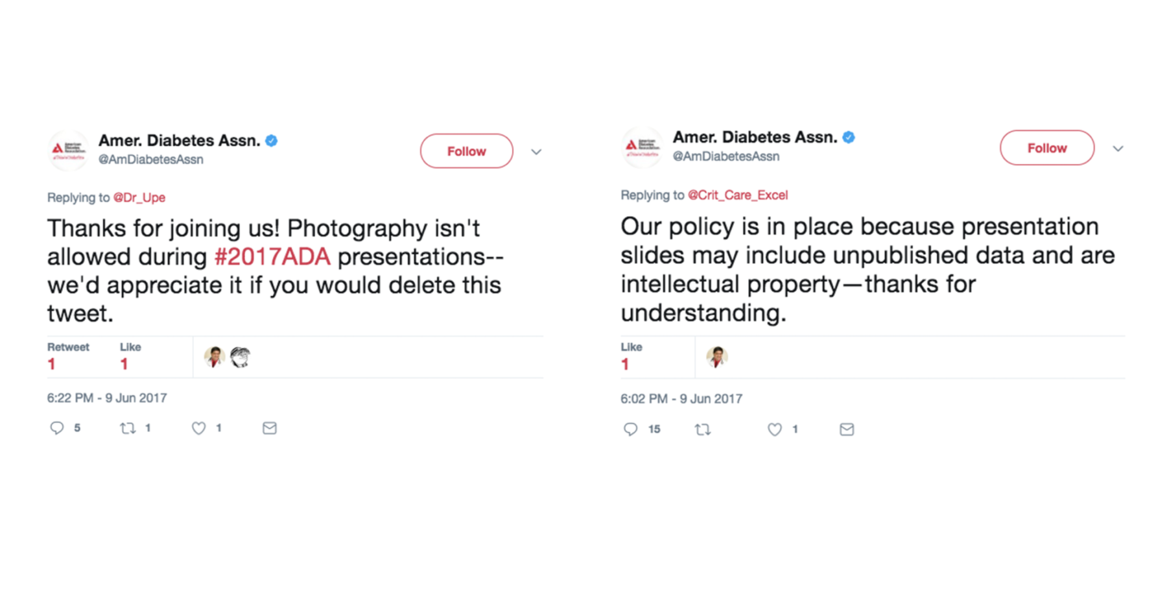1167x611 pixels.
Task: View ADA profile picture on left tweet
Action: coord(67,150)
